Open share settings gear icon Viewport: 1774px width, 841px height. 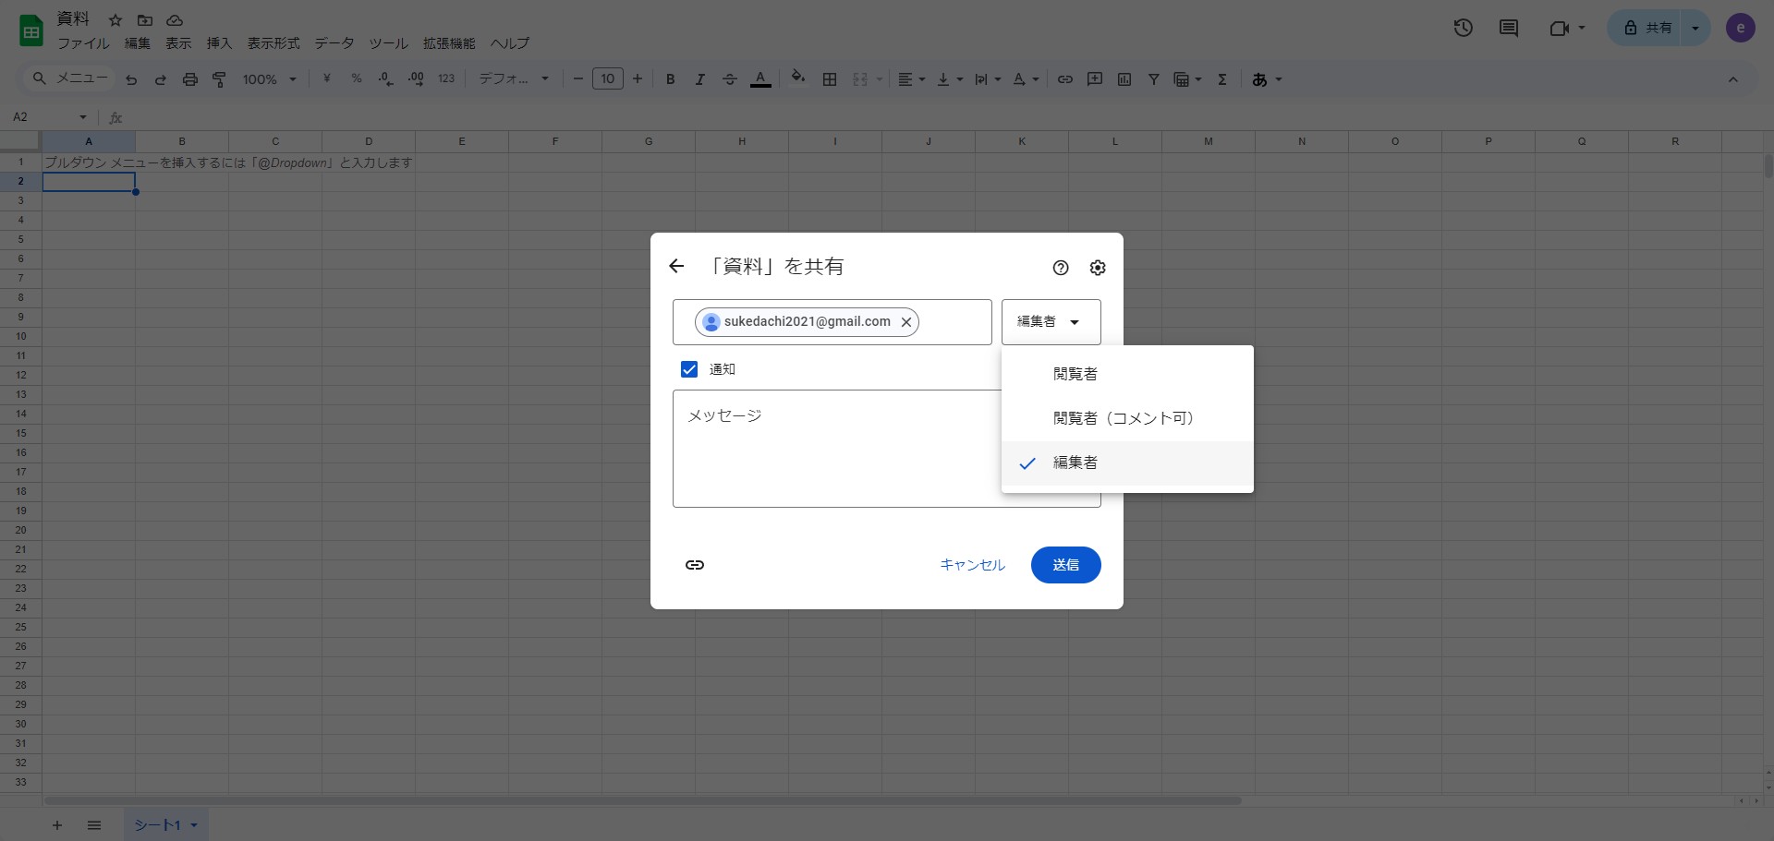click(1098, 268)
